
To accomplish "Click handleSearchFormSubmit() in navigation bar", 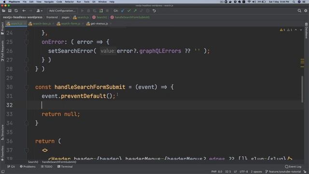I will click(130, 17).
